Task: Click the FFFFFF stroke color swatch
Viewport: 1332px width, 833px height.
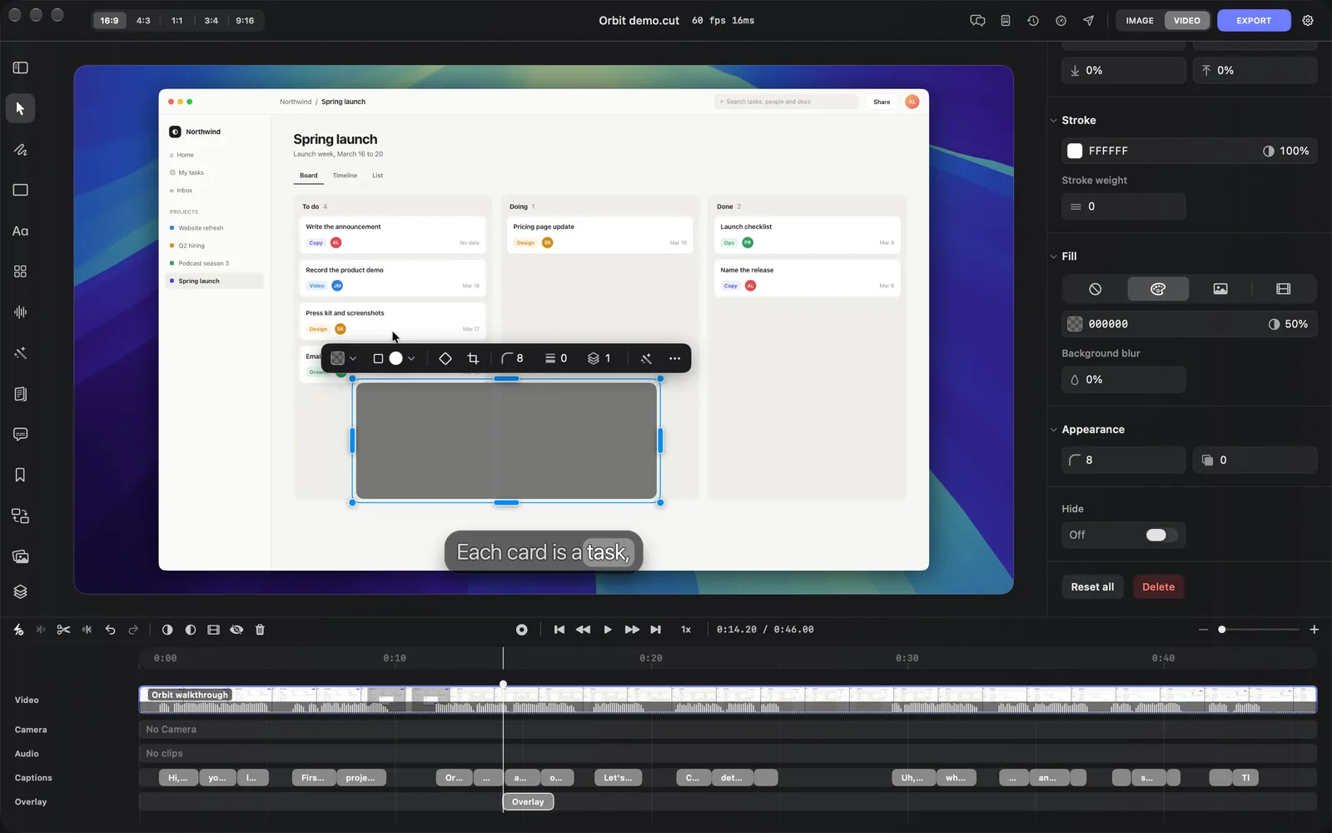Action: 1075,151
